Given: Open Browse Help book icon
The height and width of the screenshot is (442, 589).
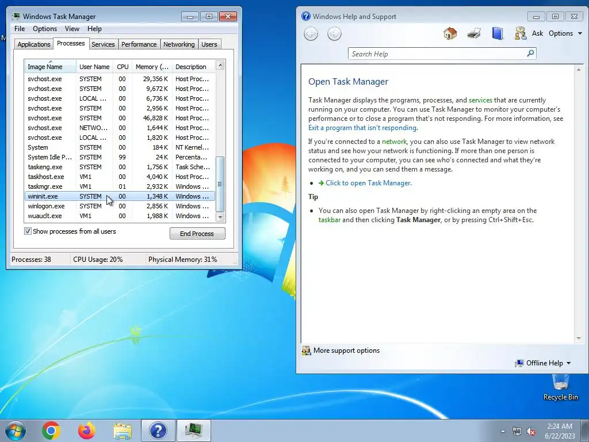Looking at the screenshot, I should tap(498, 33).
